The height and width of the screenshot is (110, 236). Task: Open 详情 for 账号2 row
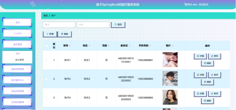tap(200, 75)
